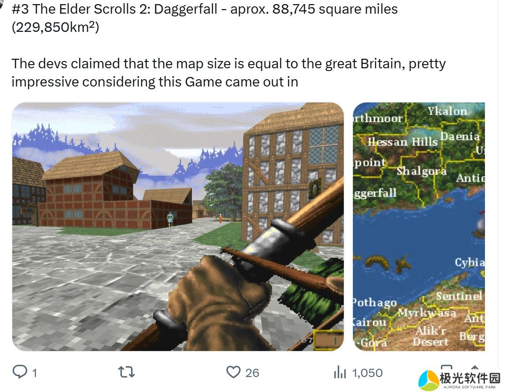Click the views count 1,050

pyautogui.click(x=367, y=373)
